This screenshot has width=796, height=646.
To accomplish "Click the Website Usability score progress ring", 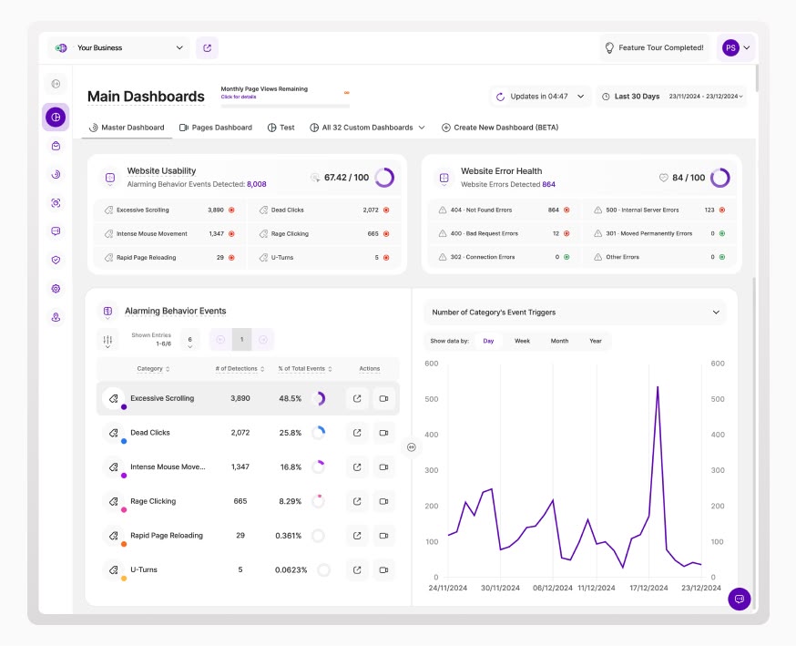I will coord(384,178).
